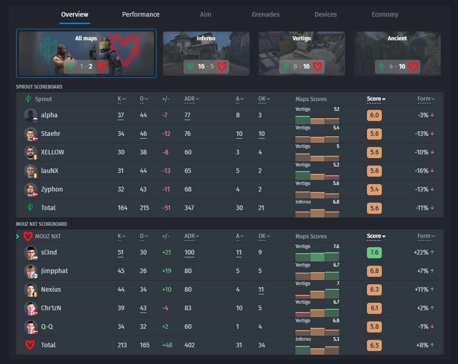Click sl3nd's maps scores bar chart
458x364 pixels.
point(317,256)
